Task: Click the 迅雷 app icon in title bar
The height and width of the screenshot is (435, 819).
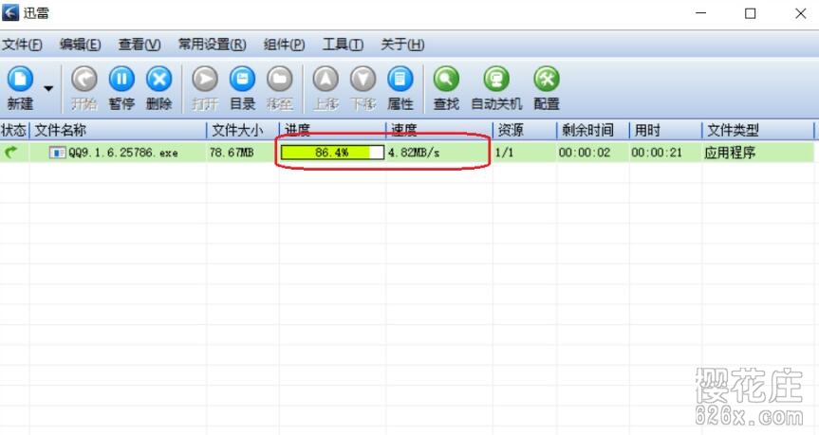Action: coord(9,12)
